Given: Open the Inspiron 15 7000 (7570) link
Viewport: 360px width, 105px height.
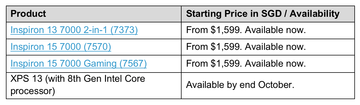Looking at the screenshot, I should tap(61, 47).
